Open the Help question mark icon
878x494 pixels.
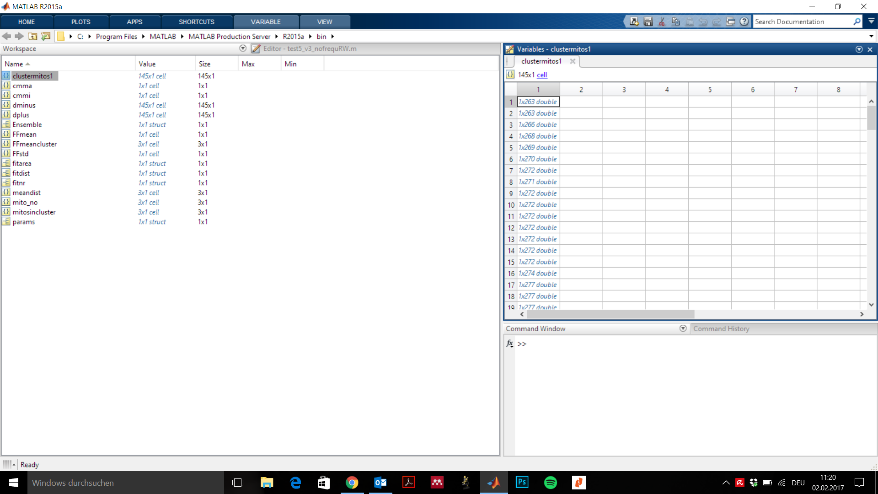pyautogui.click(x=744, y=21)
